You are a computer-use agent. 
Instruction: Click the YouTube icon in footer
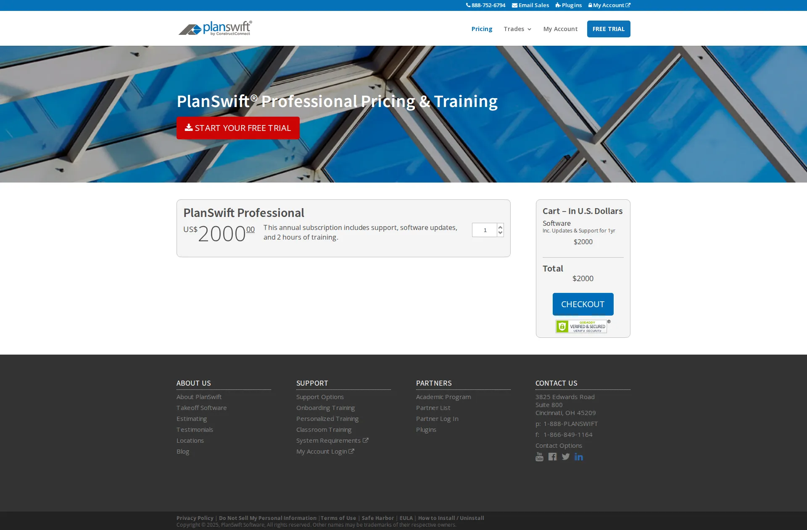point(539,457)
